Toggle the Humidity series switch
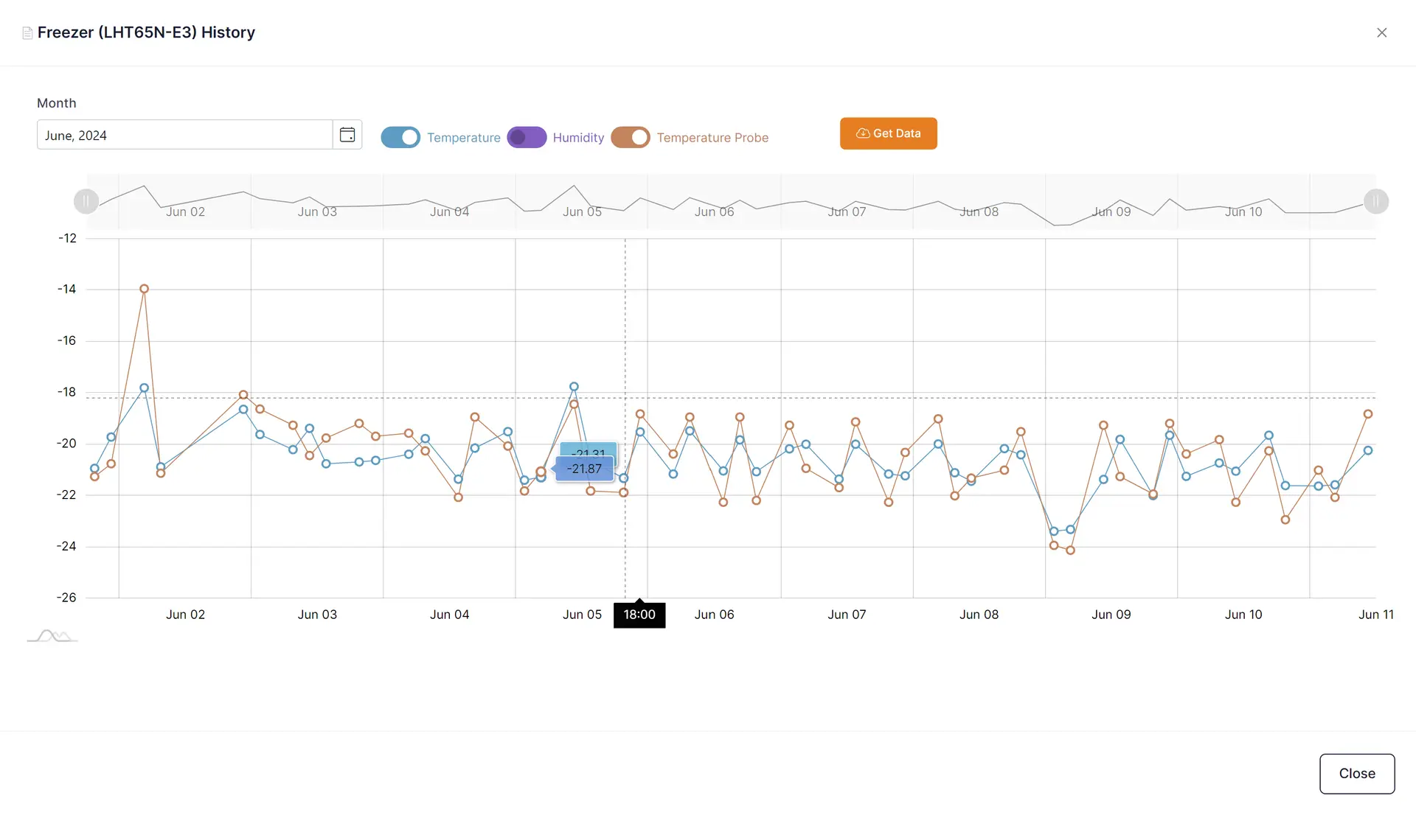The height and width of the screenshot is (815, 1416). 527,138
